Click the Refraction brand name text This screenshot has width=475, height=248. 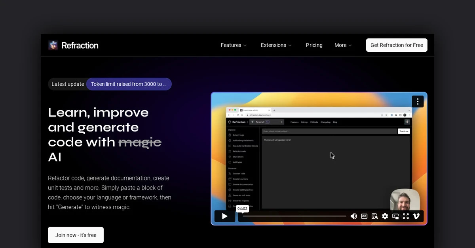click(80, 45)
